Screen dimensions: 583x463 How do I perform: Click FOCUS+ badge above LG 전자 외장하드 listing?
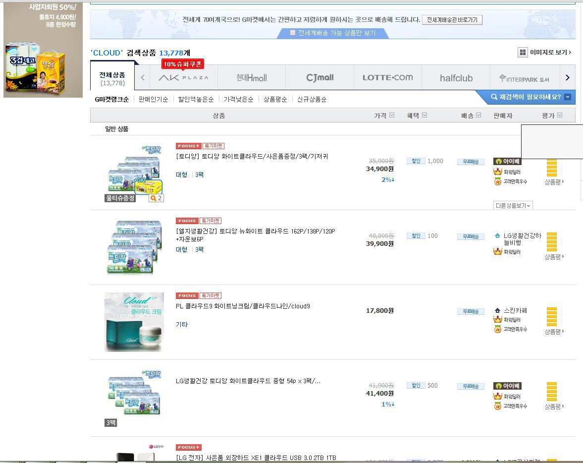189,447
